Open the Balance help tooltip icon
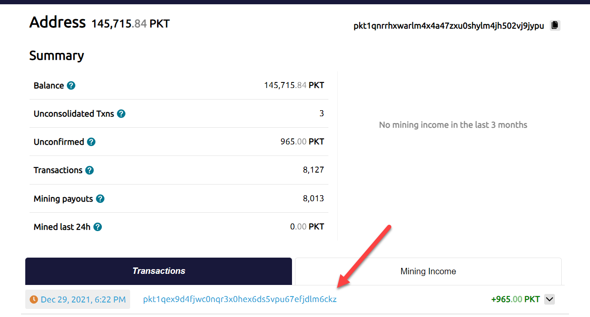Viewport: 590px width, 317px height. click(71, 85)
